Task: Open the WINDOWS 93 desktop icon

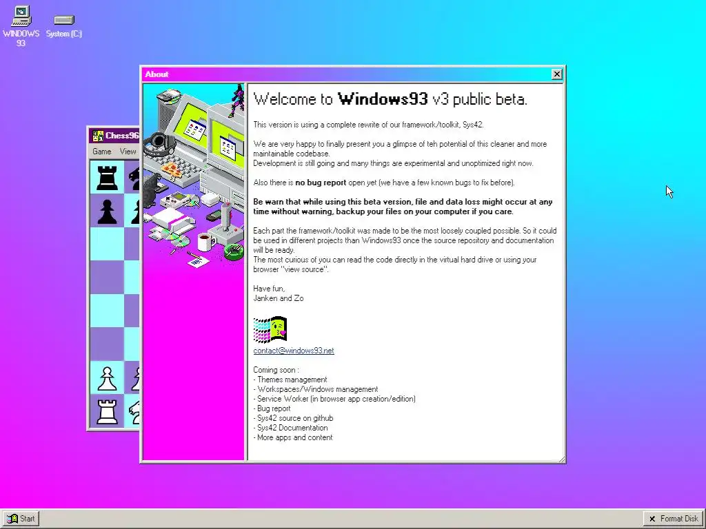Action: [x=21, y=25]
